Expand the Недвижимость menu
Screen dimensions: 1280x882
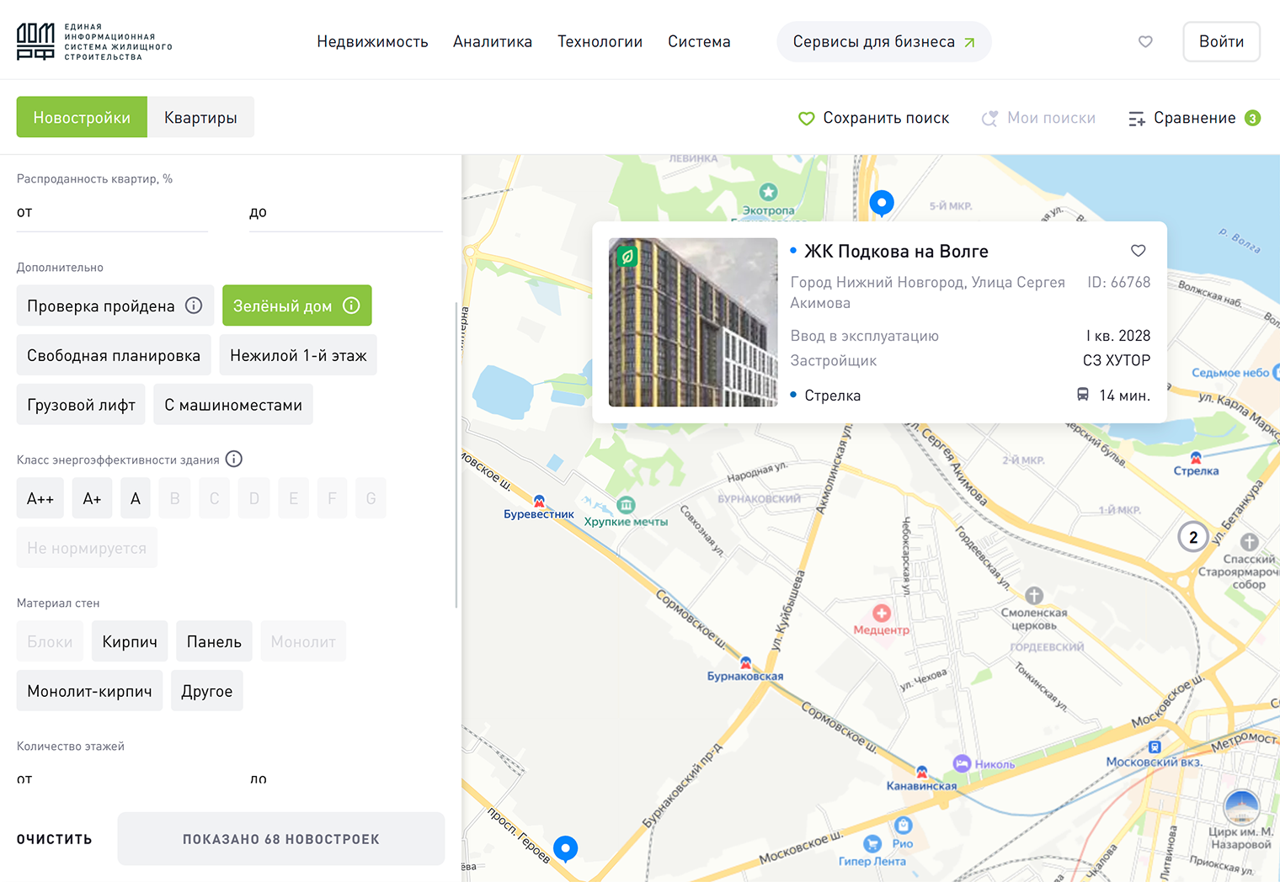[x=372, y=41]
